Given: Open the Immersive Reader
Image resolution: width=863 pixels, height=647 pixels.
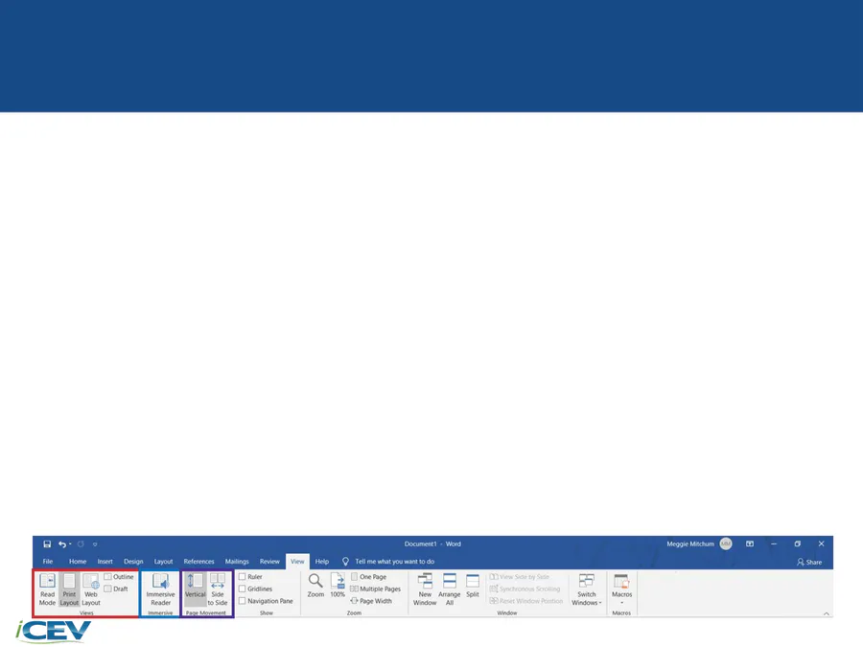Looking at the screenshot, I should click(160, 589).
